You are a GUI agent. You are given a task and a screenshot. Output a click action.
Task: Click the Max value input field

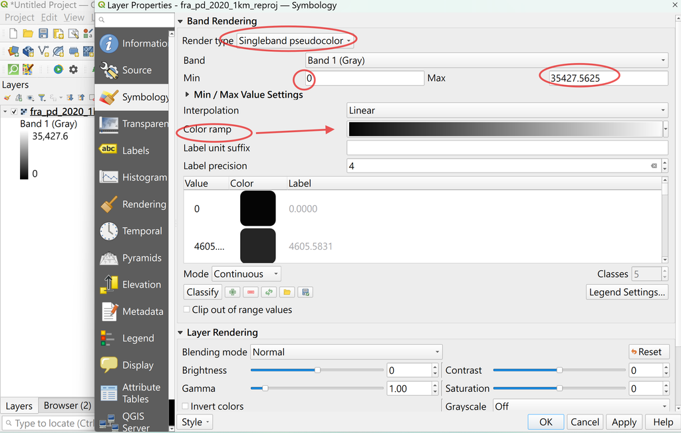pos(608,78)
